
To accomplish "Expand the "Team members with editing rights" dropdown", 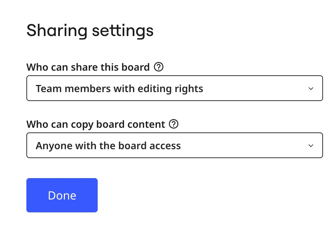I will (174, 88).
